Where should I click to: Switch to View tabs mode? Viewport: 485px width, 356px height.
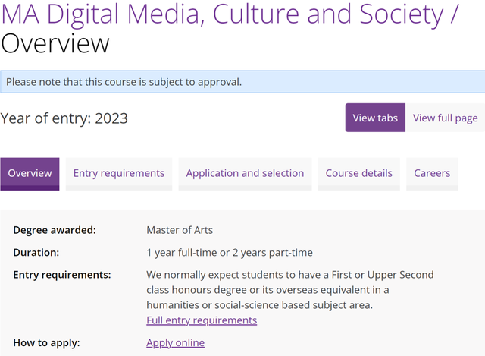pyautogui.click(x=375, y=118)
